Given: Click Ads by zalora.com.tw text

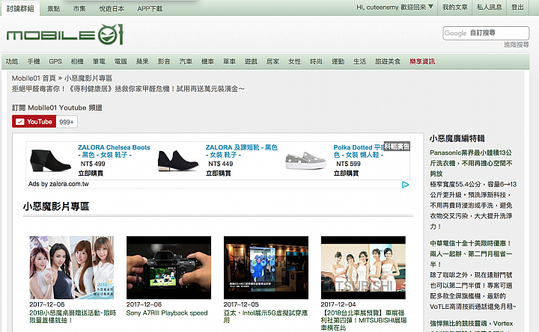Looking at the screenshot, I should coord(58,184).
